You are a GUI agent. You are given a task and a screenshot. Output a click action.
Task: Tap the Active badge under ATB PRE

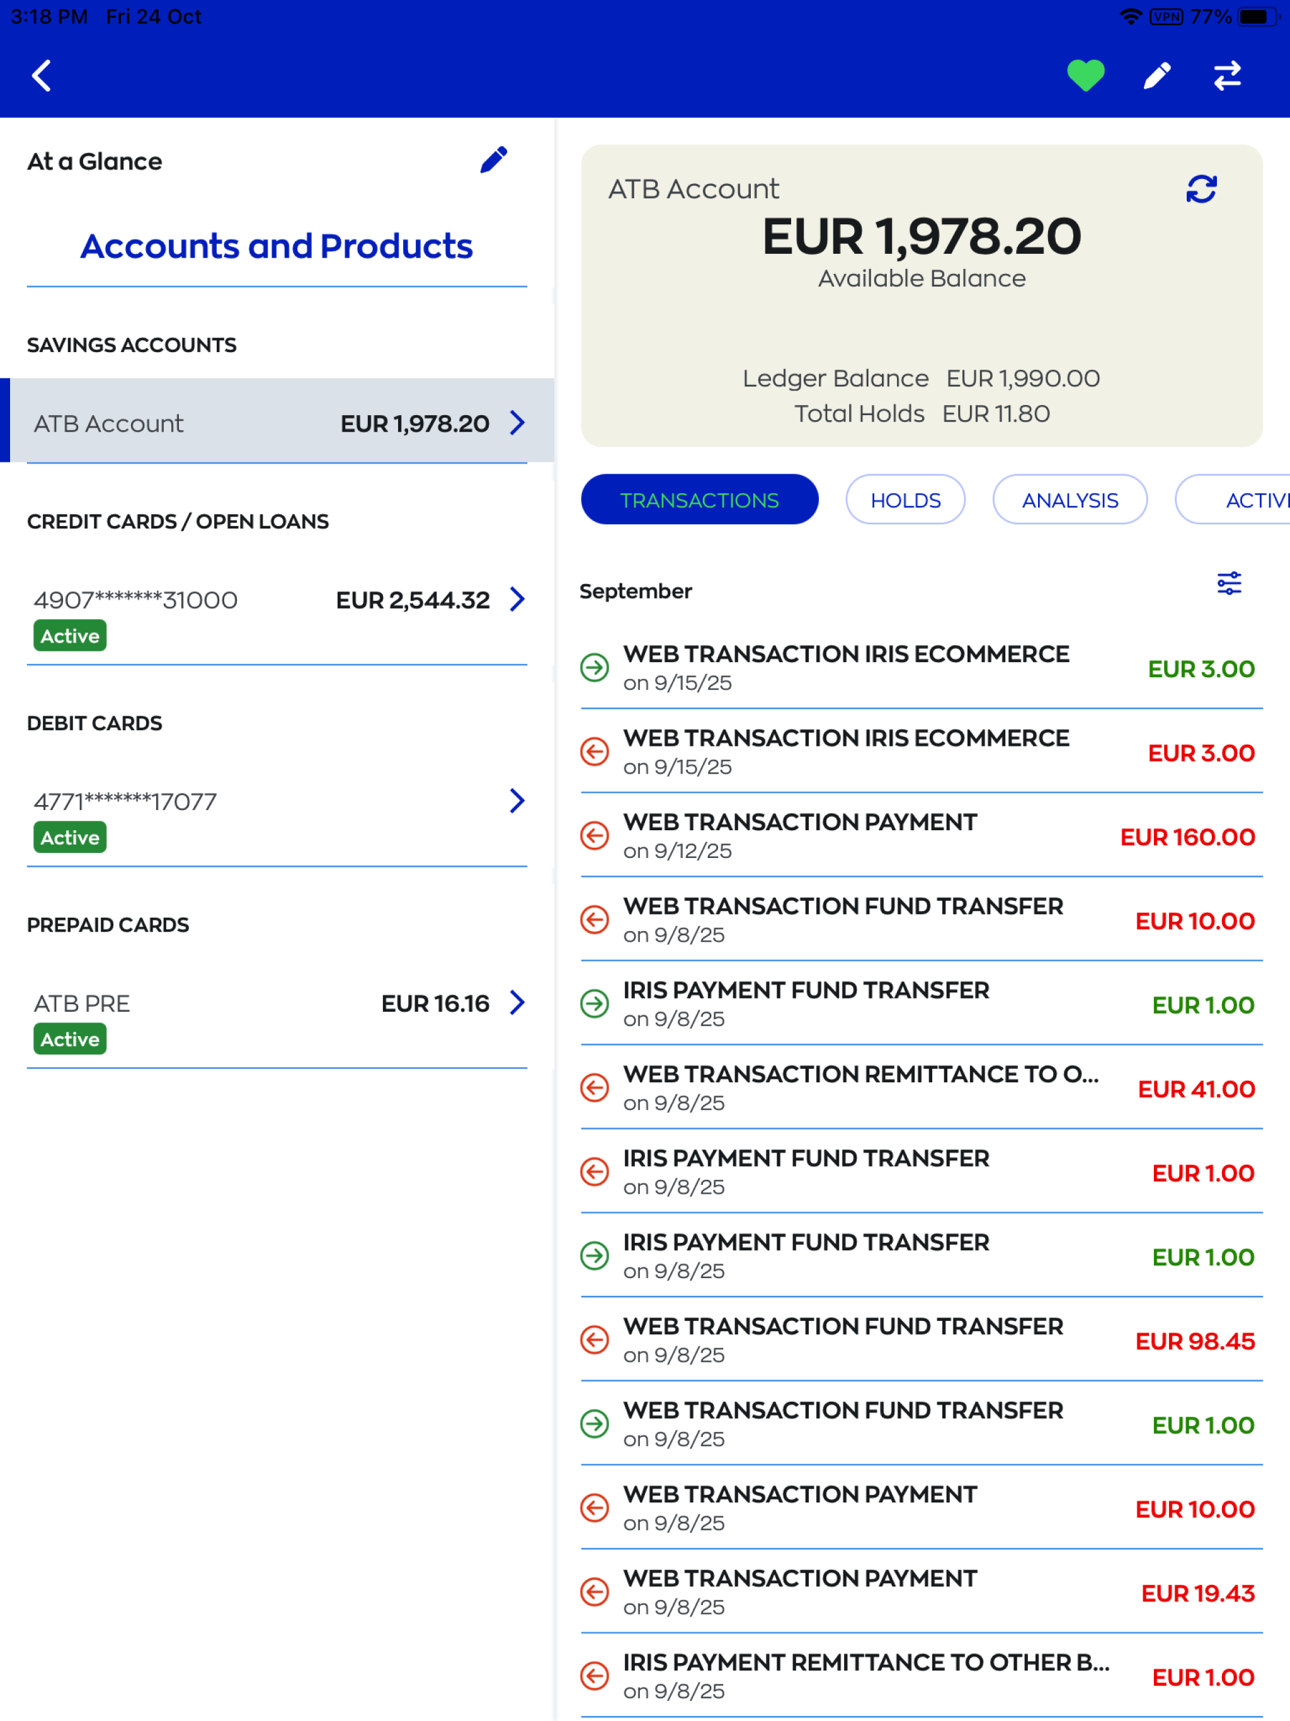point(69,1039)
